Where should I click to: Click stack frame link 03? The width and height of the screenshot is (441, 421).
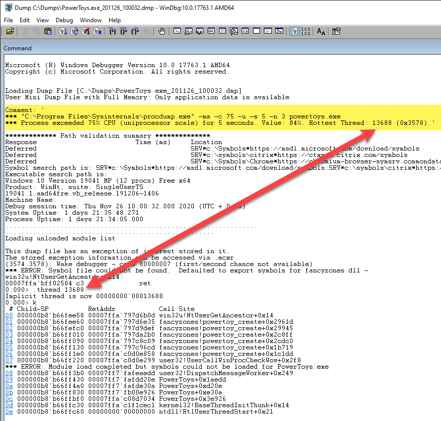(9, 335)
